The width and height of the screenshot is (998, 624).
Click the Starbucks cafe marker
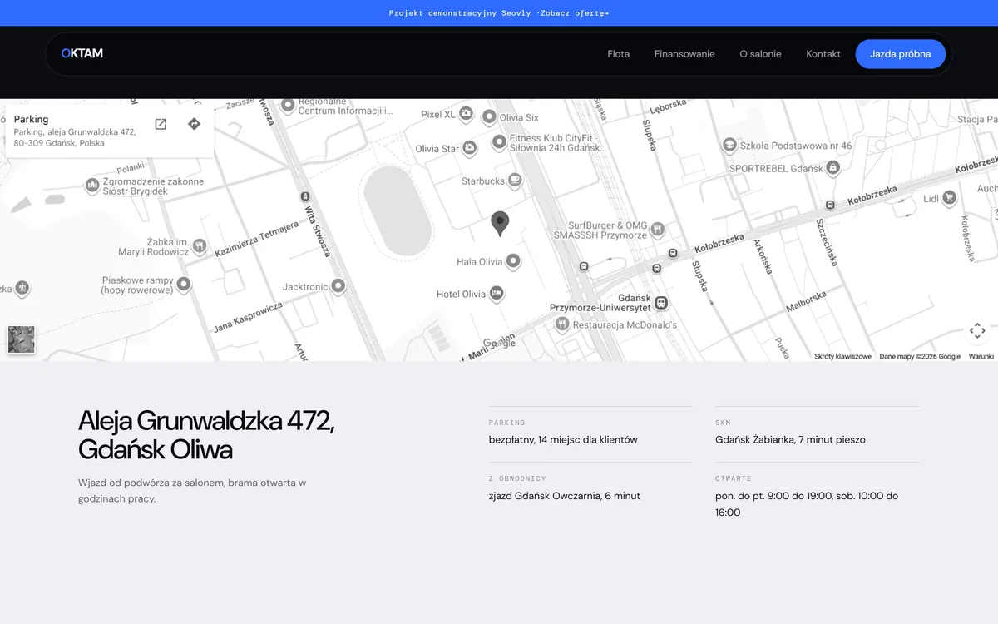coord(515,180)
